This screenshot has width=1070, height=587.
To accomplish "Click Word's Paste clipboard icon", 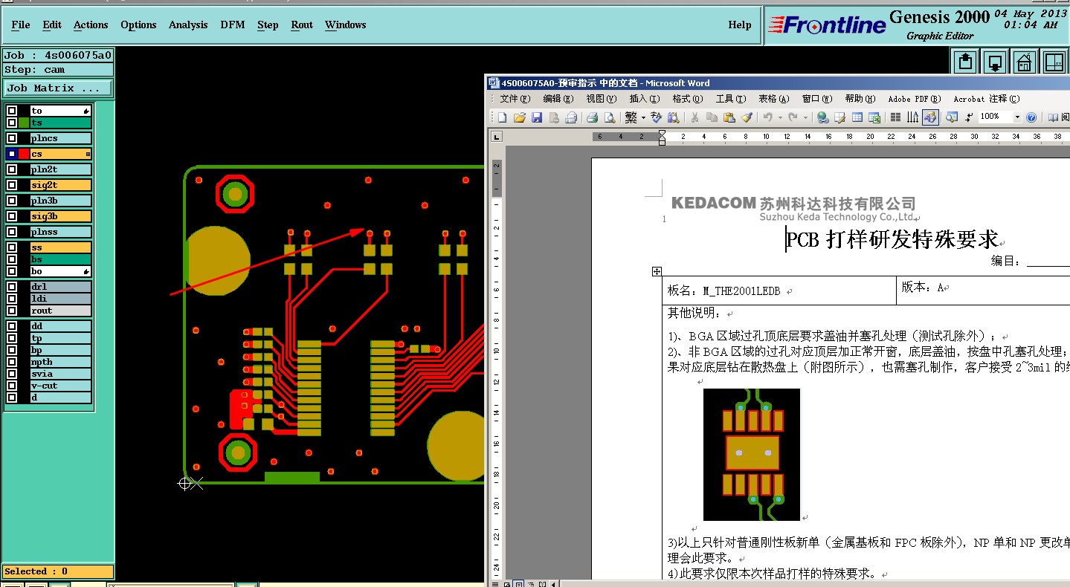I will [x=729, y=117].
